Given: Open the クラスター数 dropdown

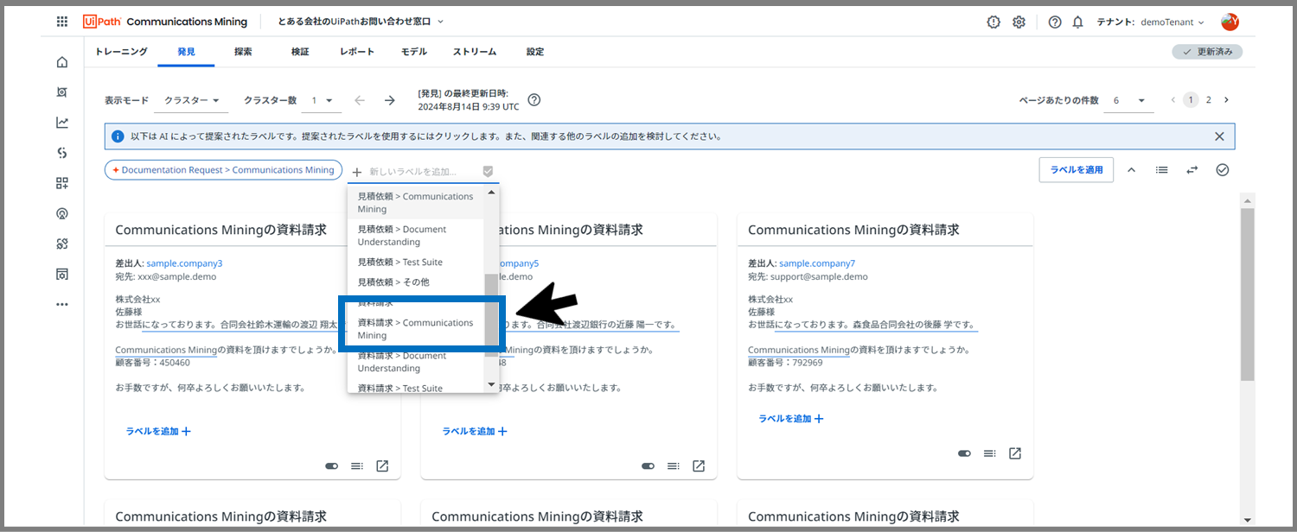Looking at the screenshot, I should point(322,100).
